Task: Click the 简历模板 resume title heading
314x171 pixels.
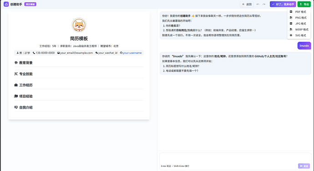Action: click(79, 39)
